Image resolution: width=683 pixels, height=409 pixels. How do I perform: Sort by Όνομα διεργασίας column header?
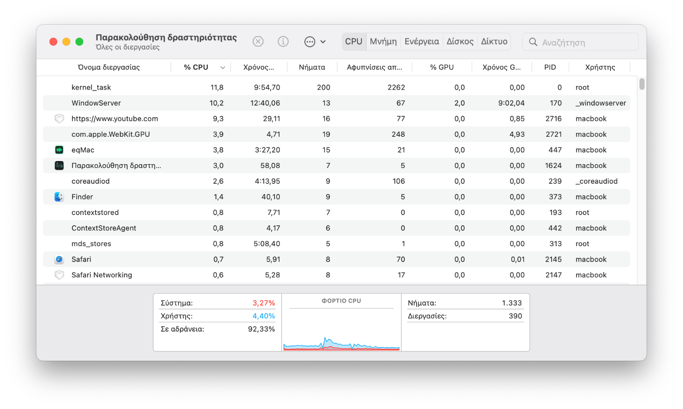(x=108, y=67)
